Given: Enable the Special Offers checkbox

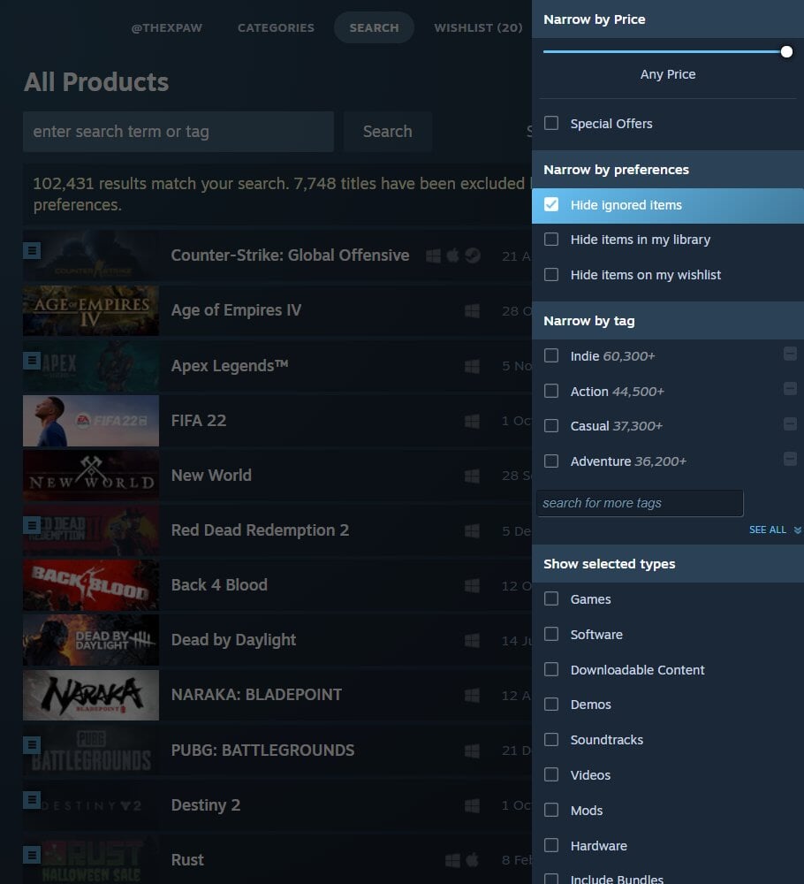Looking at the screenshot, I should click(x=551, y=123).
